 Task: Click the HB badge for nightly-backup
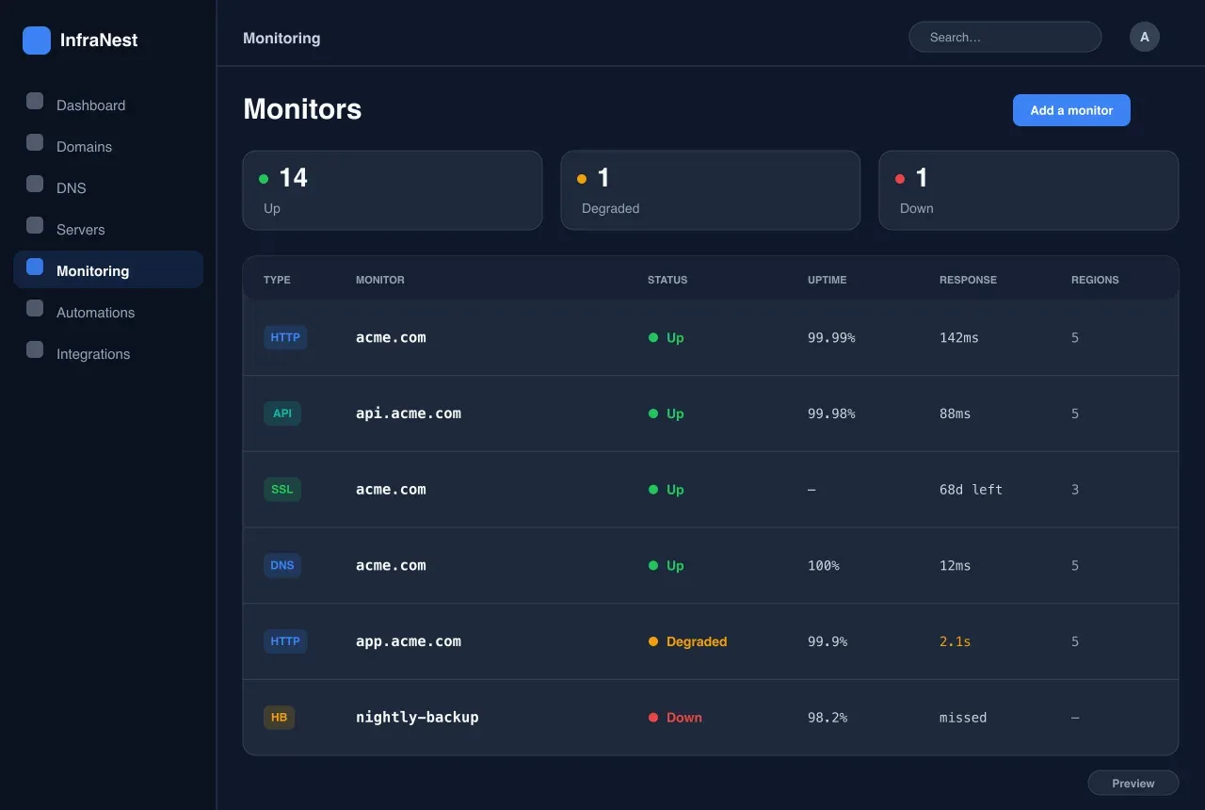[x=280, y=718]
